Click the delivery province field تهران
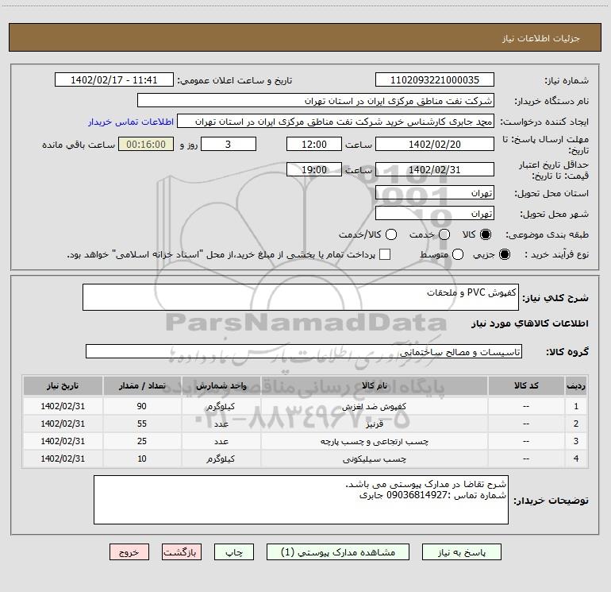 (x=435, y=193)
